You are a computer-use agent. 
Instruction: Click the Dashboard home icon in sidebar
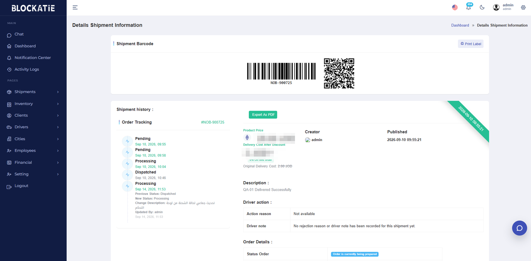[x=9, y=46]
